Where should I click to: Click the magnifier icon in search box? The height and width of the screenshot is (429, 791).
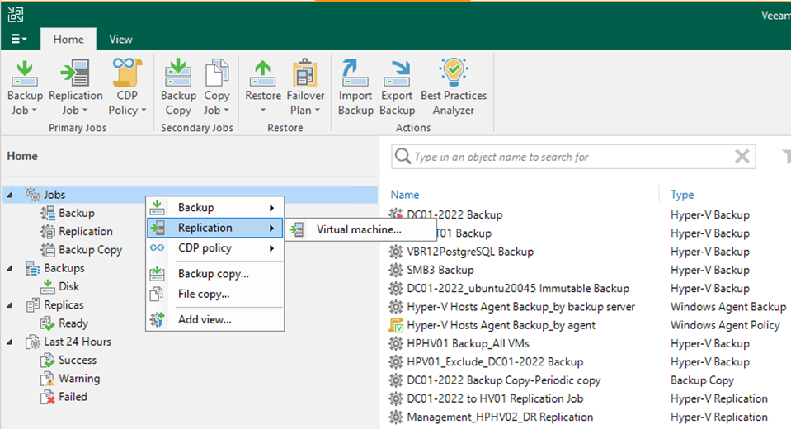[x=403, y=157]
